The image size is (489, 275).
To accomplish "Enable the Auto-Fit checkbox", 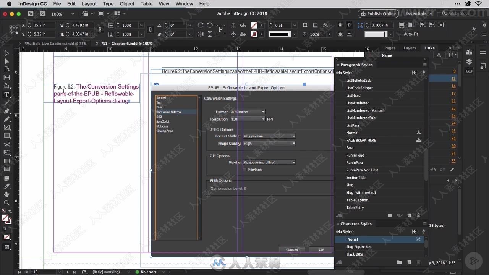I will 400,34.
